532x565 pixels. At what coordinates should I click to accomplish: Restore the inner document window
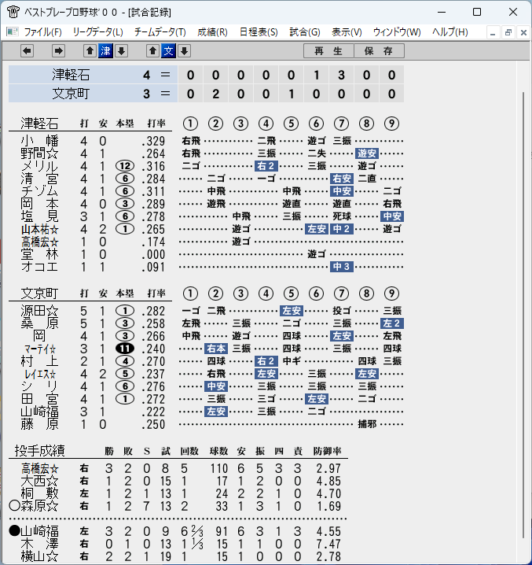tap(508, 32)
